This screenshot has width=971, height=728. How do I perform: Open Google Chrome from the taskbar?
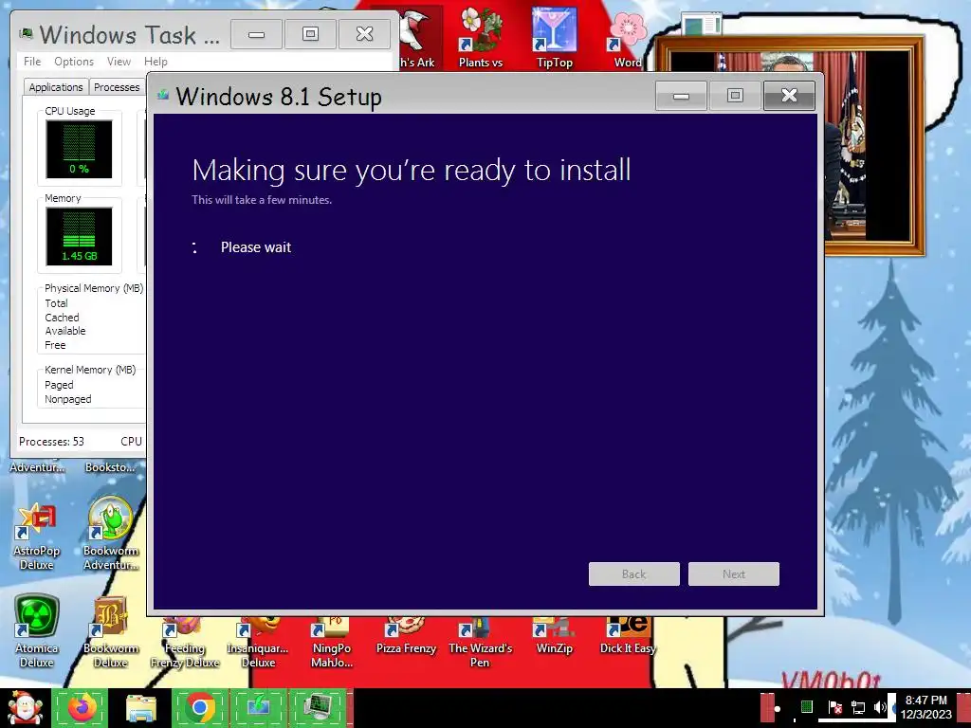pos(199,708)
